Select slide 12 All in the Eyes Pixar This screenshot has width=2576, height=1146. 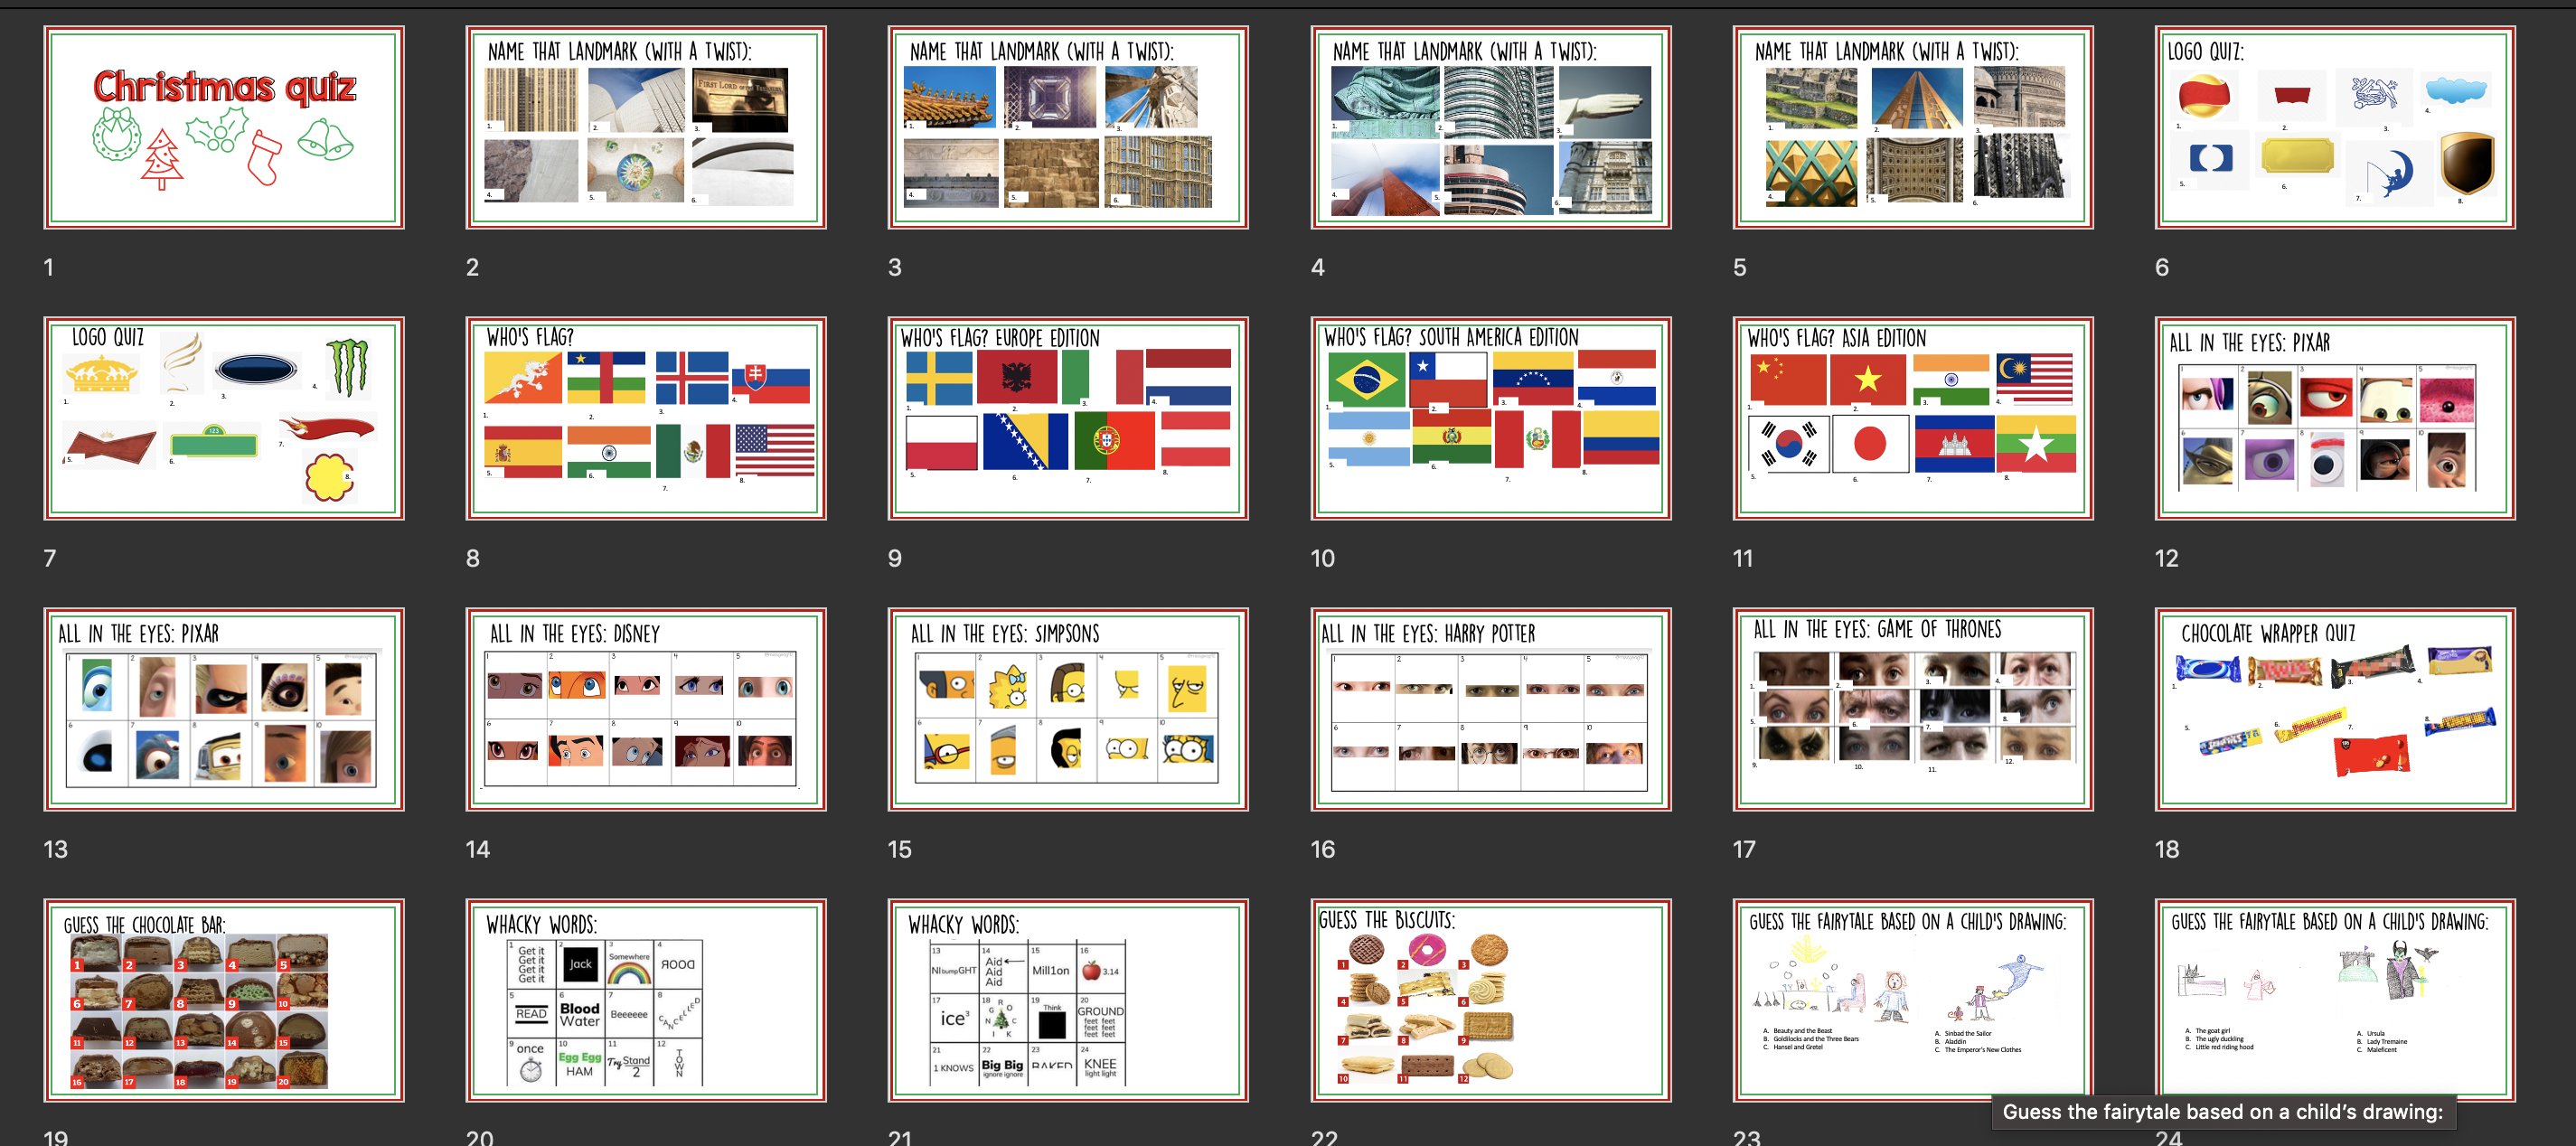(x=2334, y=418)
